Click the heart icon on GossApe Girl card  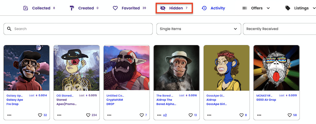point(242,115)
